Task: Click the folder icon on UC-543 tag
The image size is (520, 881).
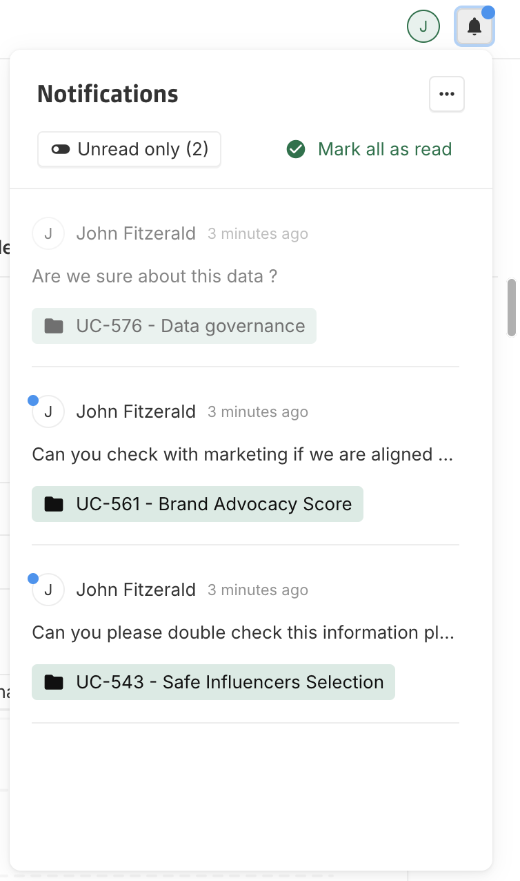Action: 54,682
